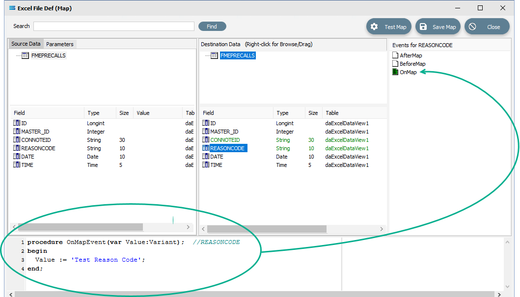
Task: Click the Find button
Action: (x=212, y=27)
